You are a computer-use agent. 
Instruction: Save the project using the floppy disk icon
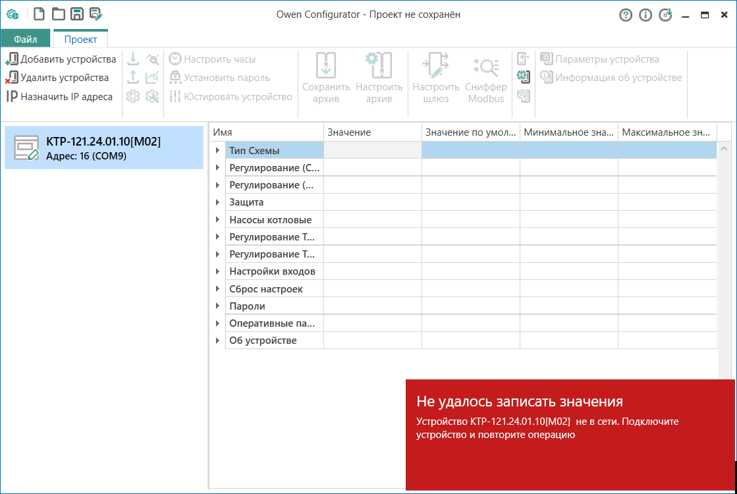pos(77,14)
